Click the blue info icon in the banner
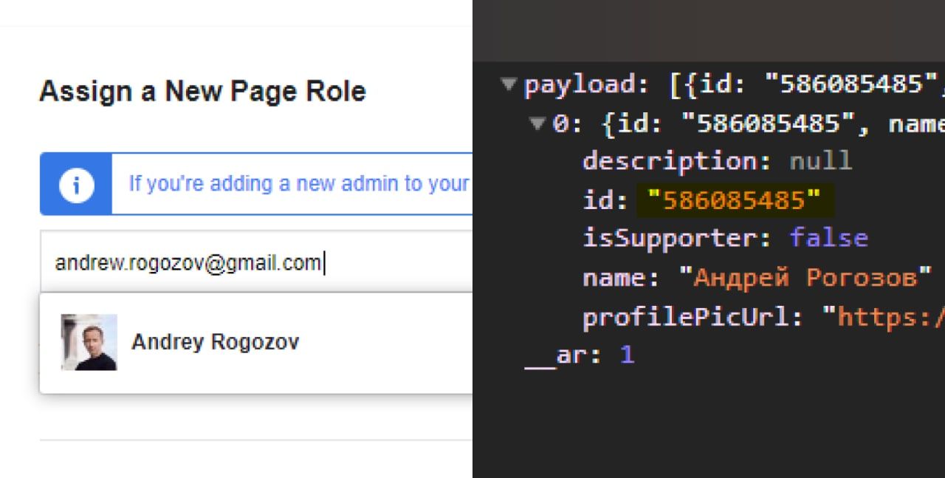Screen dimensions: 945x478 coord(76,185)
